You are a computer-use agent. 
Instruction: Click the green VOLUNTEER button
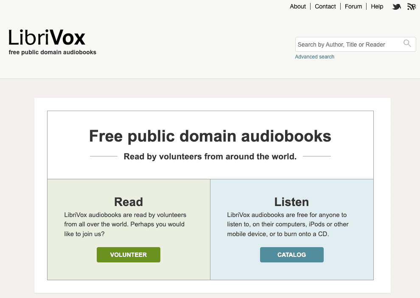click(x=129, y=255)
